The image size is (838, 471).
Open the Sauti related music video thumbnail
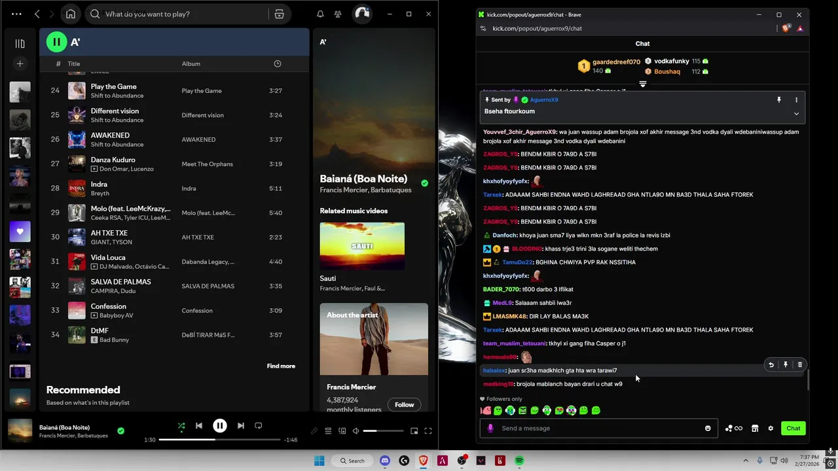[362, 246]
